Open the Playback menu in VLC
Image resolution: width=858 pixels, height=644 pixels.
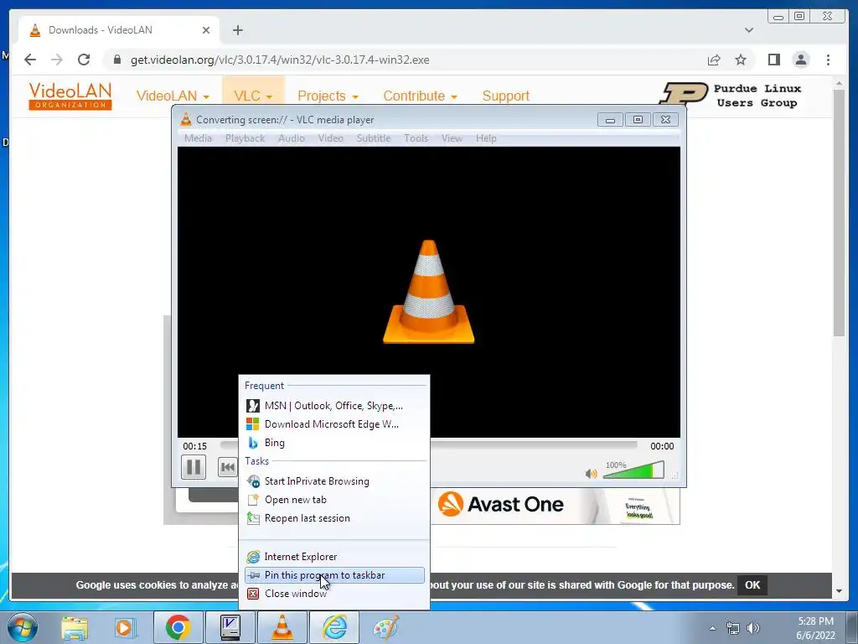click(245, 138)
